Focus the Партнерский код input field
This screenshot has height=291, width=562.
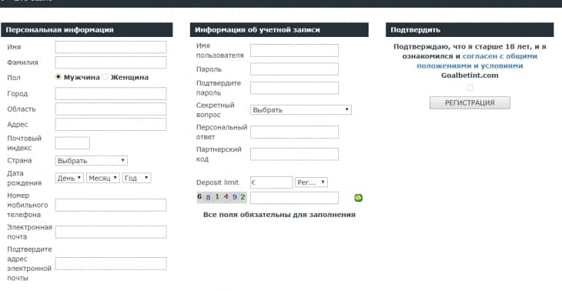[x=294, y=154]
